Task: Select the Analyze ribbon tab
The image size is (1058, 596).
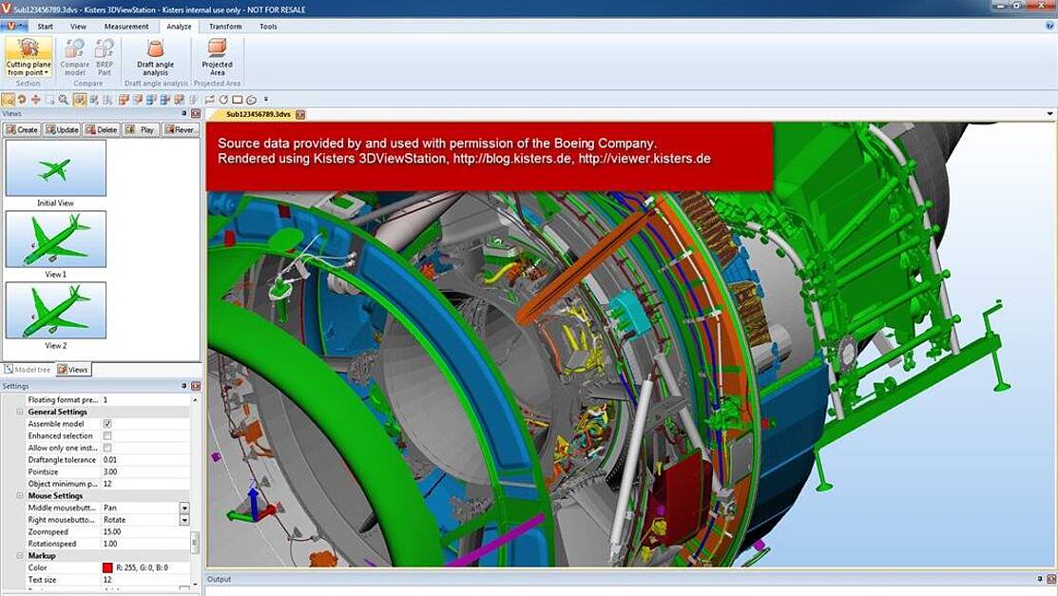Action: [179, 27]
